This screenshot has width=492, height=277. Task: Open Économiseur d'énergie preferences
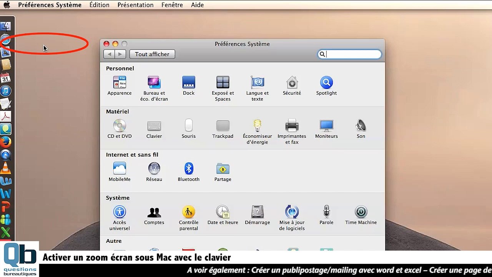(x=257, y=126)
